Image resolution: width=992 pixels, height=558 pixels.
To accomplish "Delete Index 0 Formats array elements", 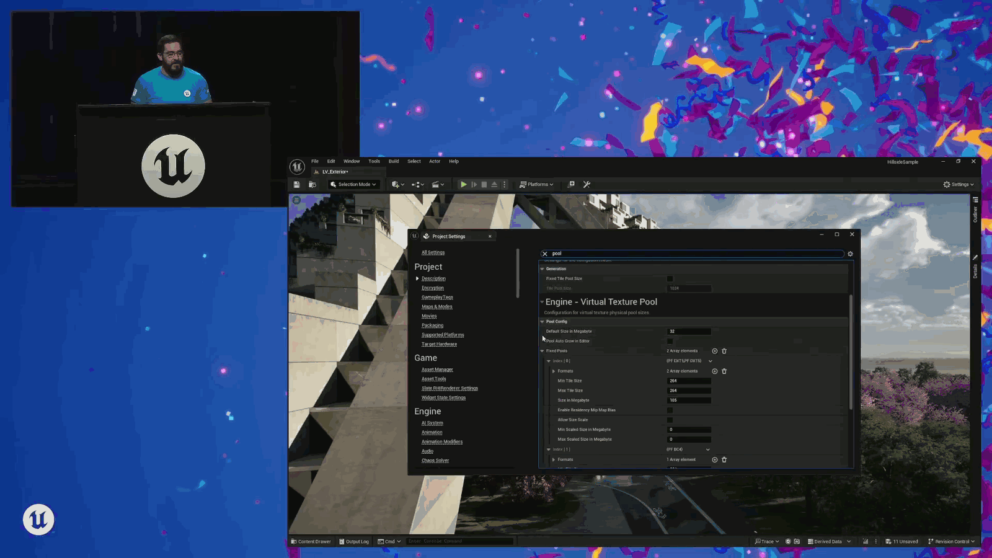I will [724, 371].
